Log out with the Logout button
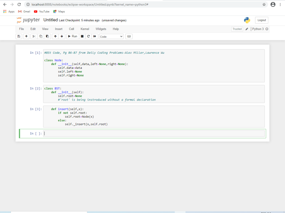The width and height of the screenshot is (285, 213). point(262,20)
